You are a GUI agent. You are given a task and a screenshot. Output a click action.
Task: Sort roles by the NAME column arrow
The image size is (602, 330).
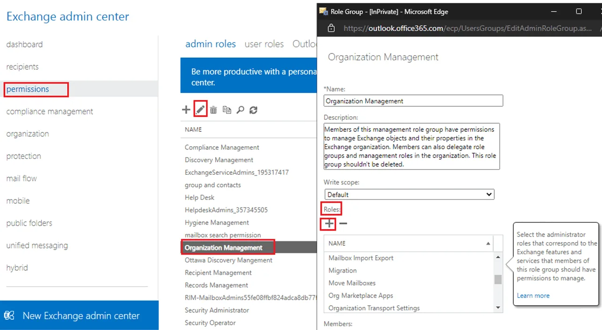click(488, 244)
